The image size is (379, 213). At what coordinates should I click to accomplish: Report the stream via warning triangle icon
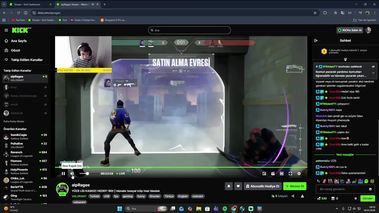tap(302, 196)
